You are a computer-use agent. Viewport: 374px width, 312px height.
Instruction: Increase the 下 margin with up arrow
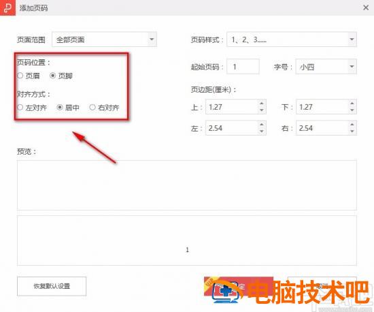[x=352, y=104]
